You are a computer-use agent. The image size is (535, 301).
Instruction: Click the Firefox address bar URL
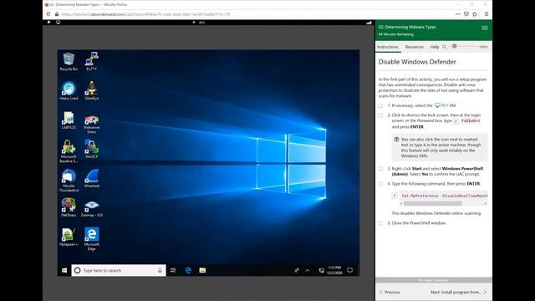click(x=145, y=14)
